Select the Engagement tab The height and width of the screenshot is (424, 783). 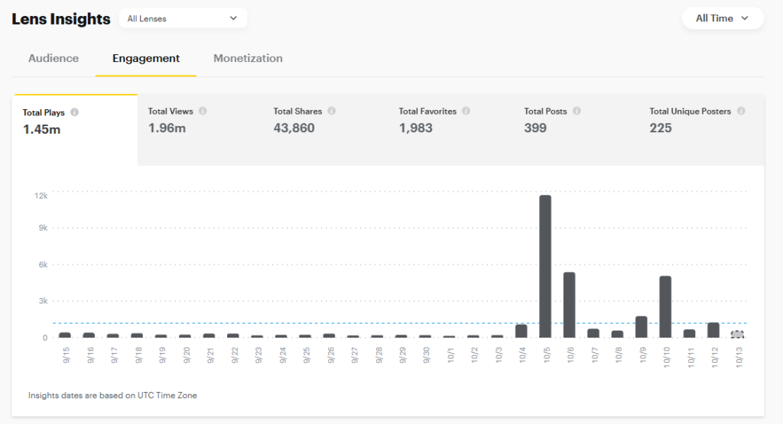tap(146, 58)
